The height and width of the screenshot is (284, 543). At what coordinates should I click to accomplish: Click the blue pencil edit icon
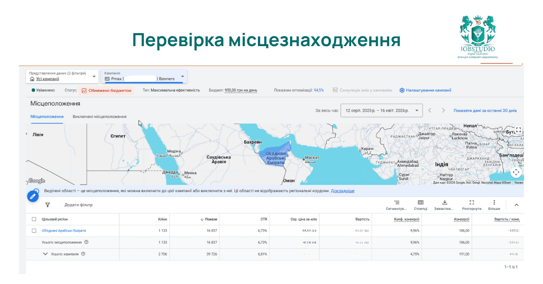point(33,196)
